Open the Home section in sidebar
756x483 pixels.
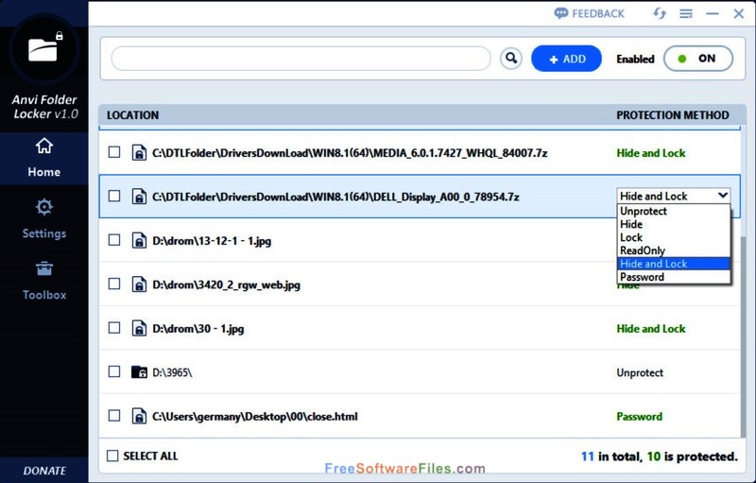[43, 158]
